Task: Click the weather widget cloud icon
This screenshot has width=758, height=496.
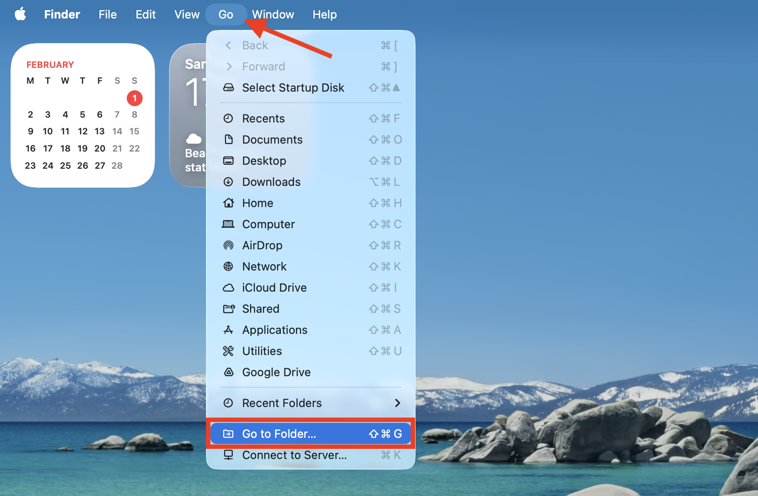Action: coord(194,139)
